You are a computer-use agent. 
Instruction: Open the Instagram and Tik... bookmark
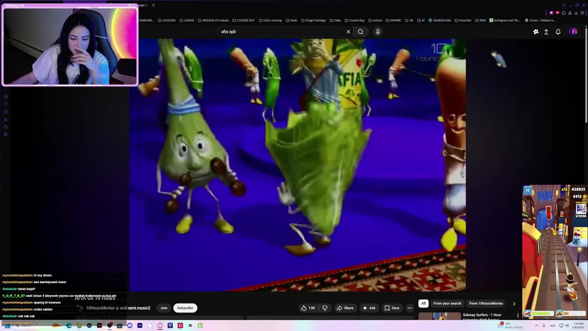(x=505, y=20)
